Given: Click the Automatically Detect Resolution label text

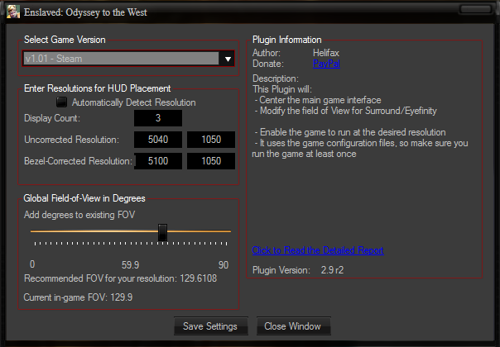Looking at the screenshot, I should pyautogui.click(x=133, y=102).
